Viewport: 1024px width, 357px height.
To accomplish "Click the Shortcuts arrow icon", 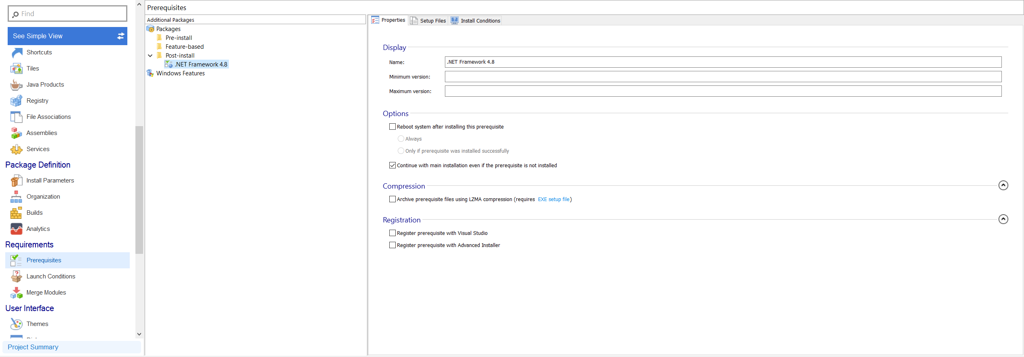I will (x=17, y=53).
